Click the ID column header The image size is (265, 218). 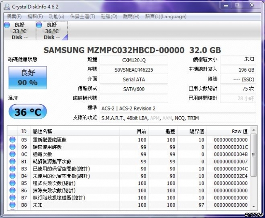pyautogui.click(x=24, y=131)
